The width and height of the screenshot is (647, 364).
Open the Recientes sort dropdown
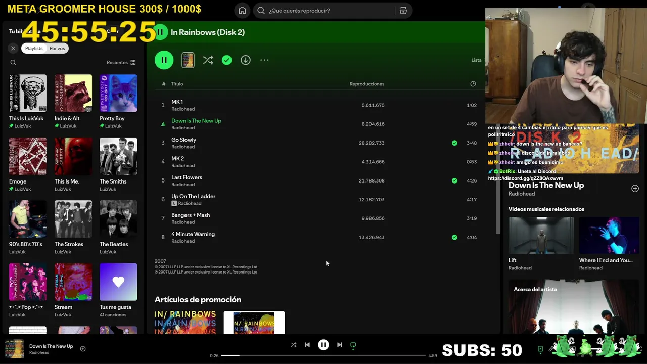coord(121,63)
